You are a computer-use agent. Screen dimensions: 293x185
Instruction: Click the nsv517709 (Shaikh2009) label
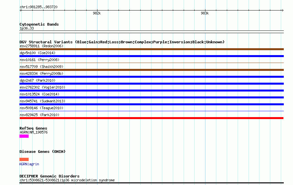[x=41, y=67]
